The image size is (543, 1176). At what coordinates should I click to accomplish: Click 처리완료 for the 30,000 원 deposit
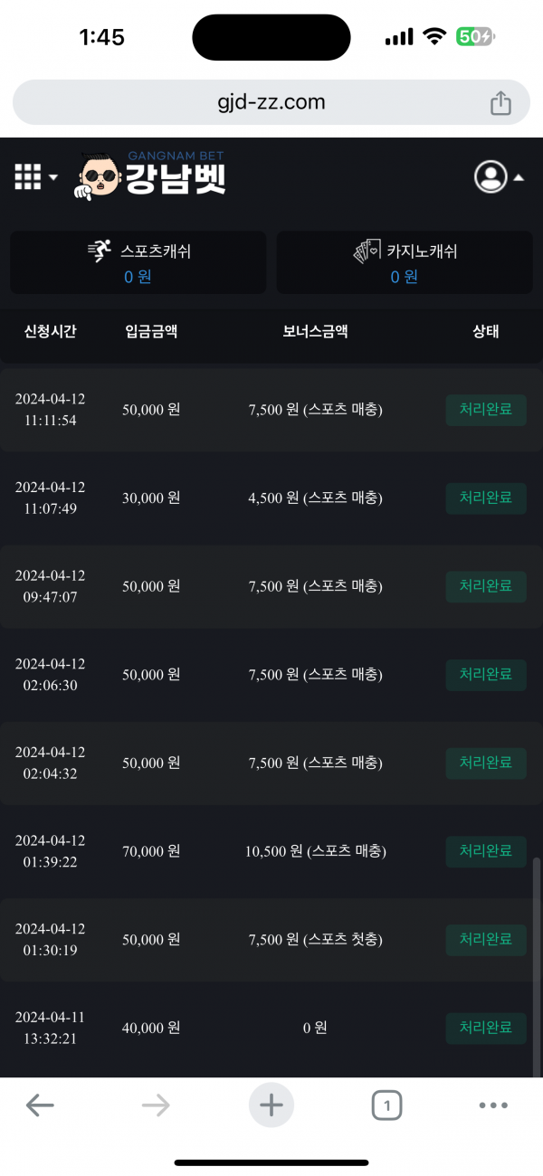[x=486, y=498]
